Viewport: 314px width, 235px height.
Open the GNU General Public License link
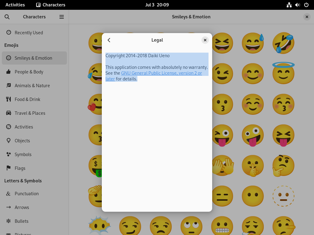pos(161,73)
